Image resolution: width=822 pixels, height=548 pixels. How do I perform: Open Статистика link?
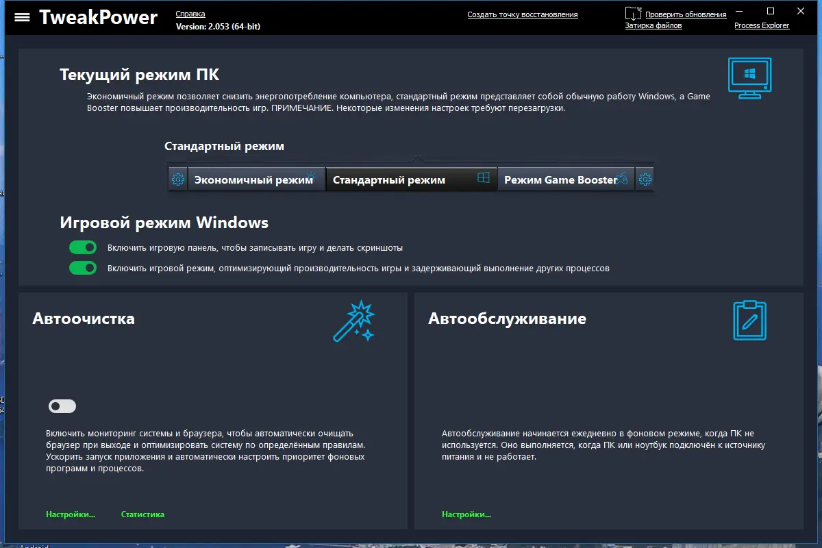point(142,514)
